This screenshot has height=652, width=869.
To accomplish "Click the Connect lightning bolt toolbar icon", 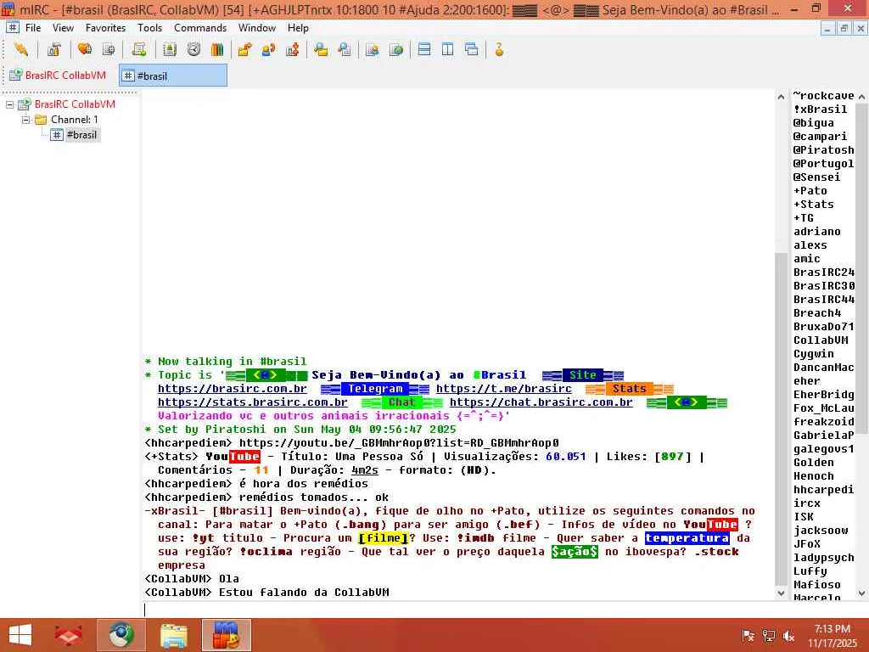I will [21, 49].
